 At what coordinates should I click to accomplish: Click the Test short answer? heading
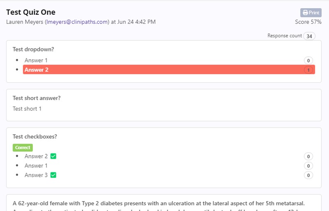(37, 98)
